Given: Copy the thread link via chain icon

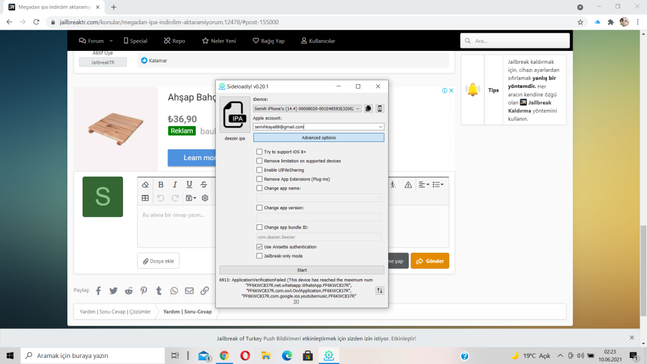Looking at the screenshot, I should (x=205, y=291).
